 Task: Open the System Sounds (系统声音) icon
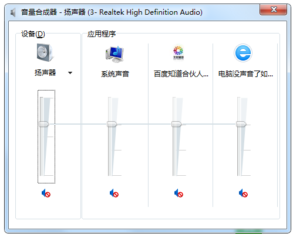click(x=114, y=54)
